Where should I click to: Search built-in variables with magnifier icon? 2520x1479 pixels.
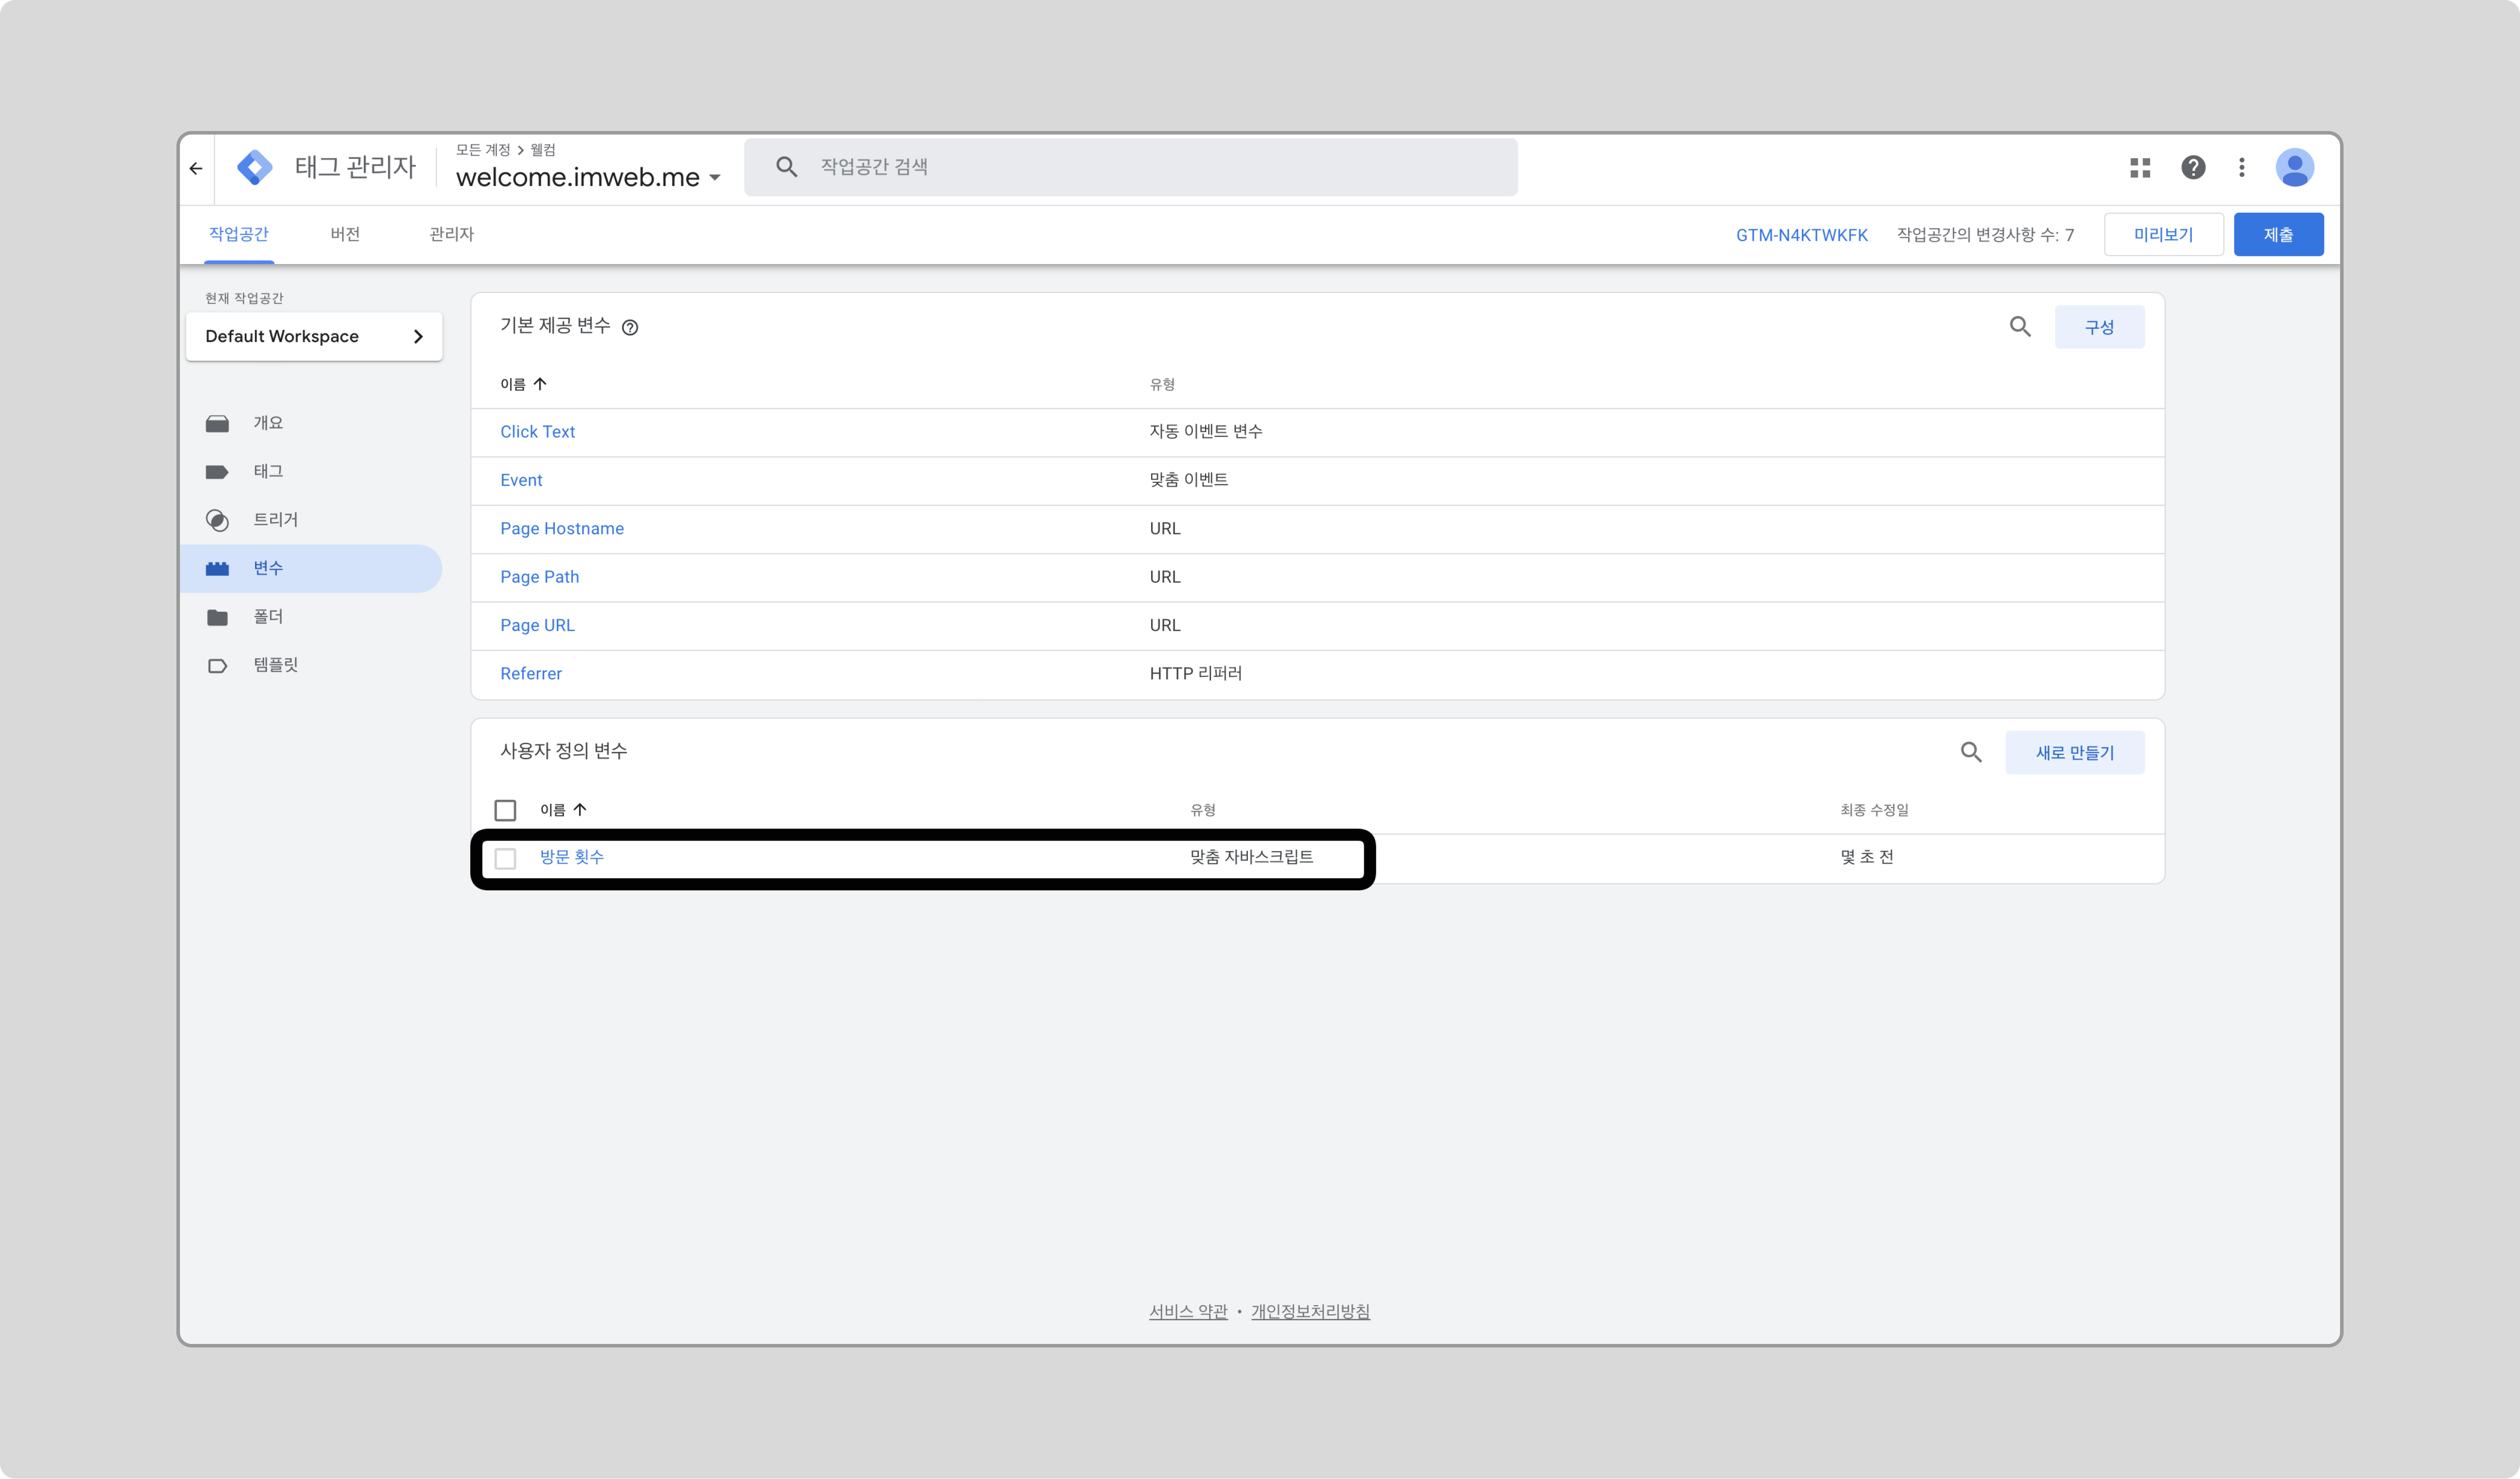pos(2020,327)
